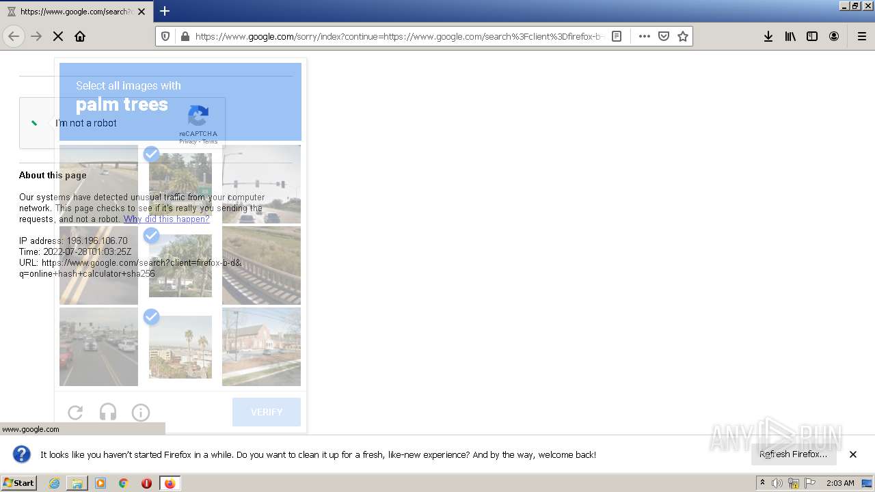This screenshot has height=492, width=875.
Task: Open the Library menu
Action: [790, 36]
